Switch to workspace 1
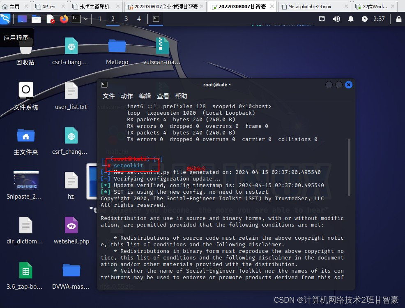 100,19
